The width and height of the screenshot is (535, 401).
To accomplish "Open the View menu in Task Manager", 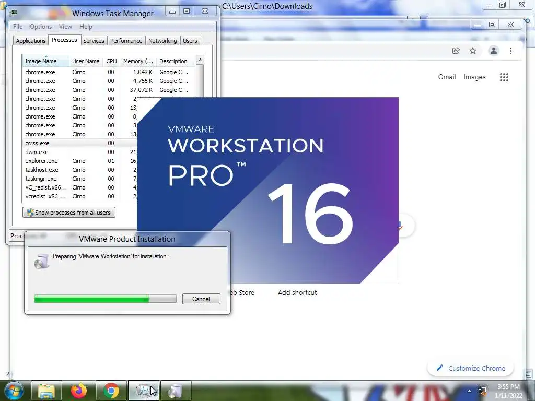I will (65, 27).
